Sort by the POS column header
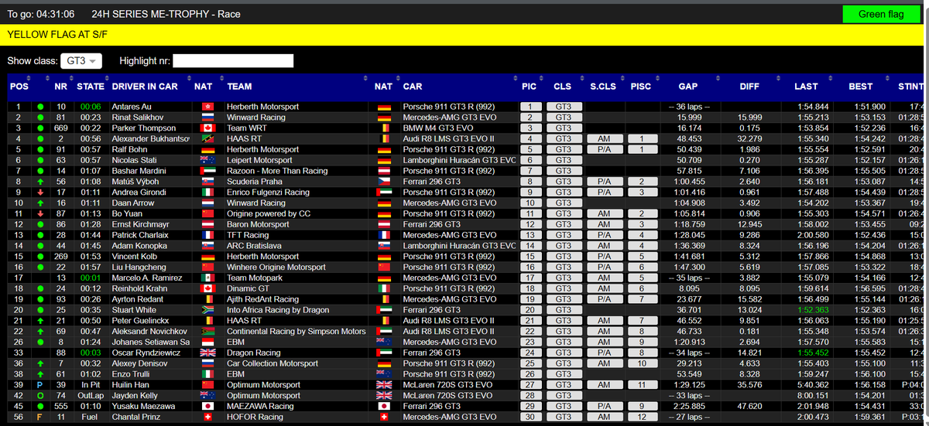Viewport: 929px width, 426px height. (x=18, y=87)
